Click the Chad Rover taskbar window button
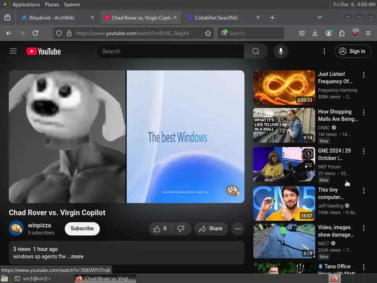Image resolution: width=377 pixels, height=283 pixels. [105, 279]
